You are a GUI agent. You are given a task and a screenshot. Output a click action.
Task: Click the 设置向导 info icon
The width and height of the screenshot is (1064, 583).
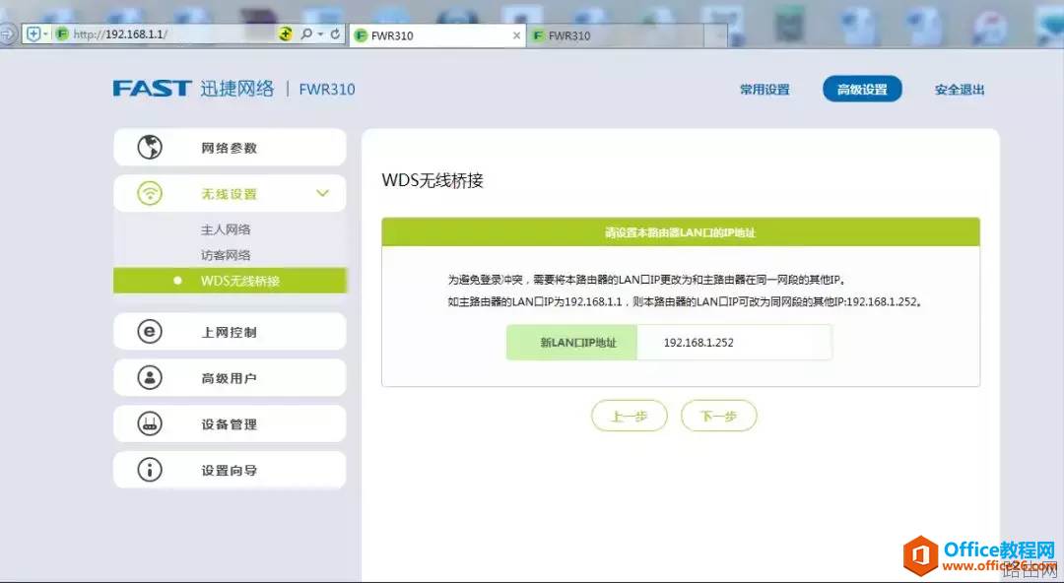tap(150, 470)
